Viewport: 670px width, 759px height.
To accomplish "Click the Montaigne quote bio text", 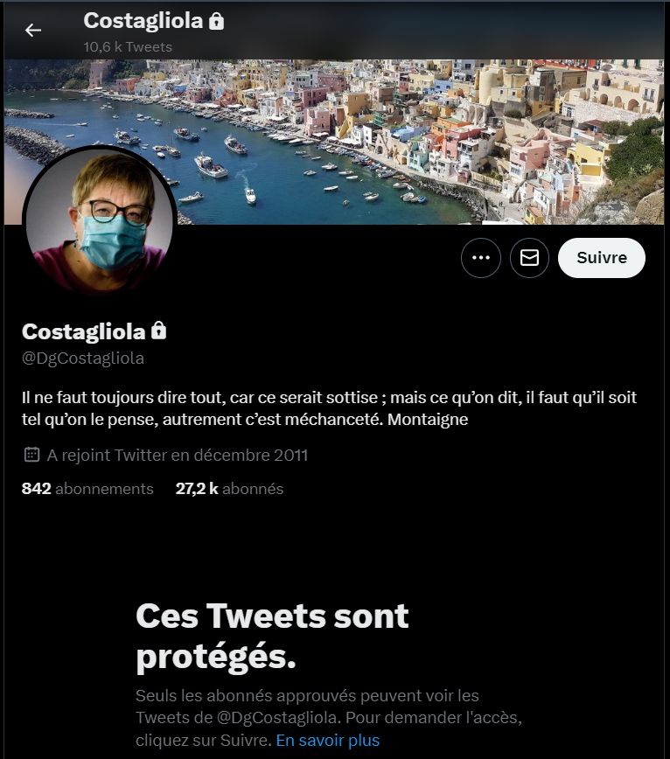I will pos(329,408).
